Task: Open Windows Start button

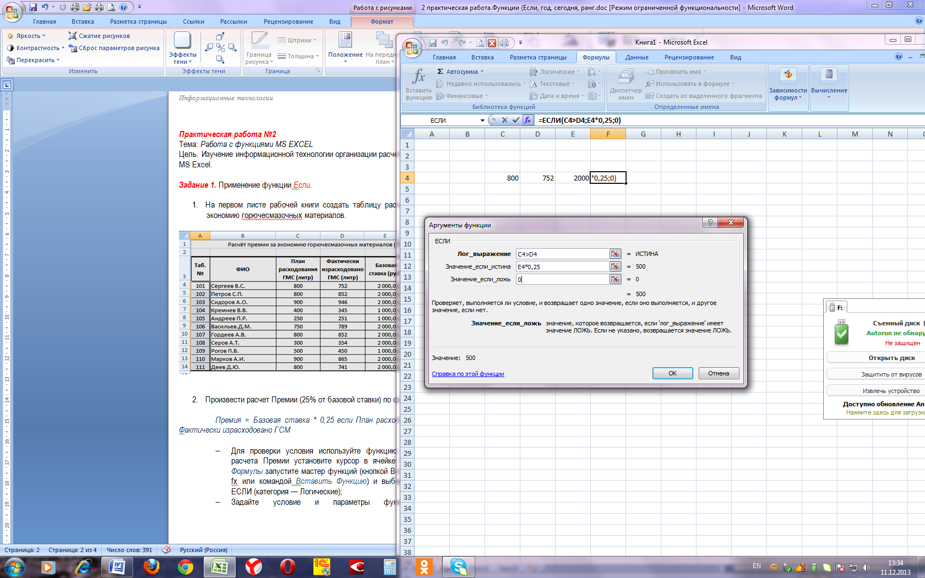Action: click(x=14, y=566)
